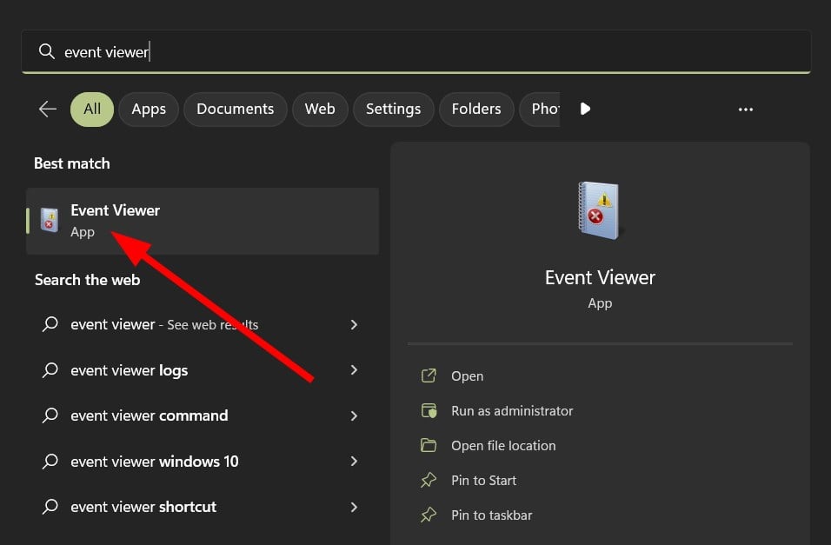
Task: Click magnifier icon next to 'event viewer command'
Action: 50,415
